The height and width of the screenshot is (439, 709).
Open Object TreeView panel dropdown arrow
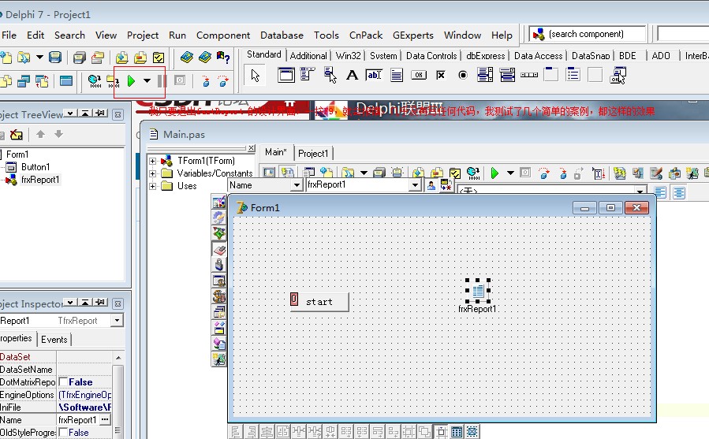click(70, 113)
